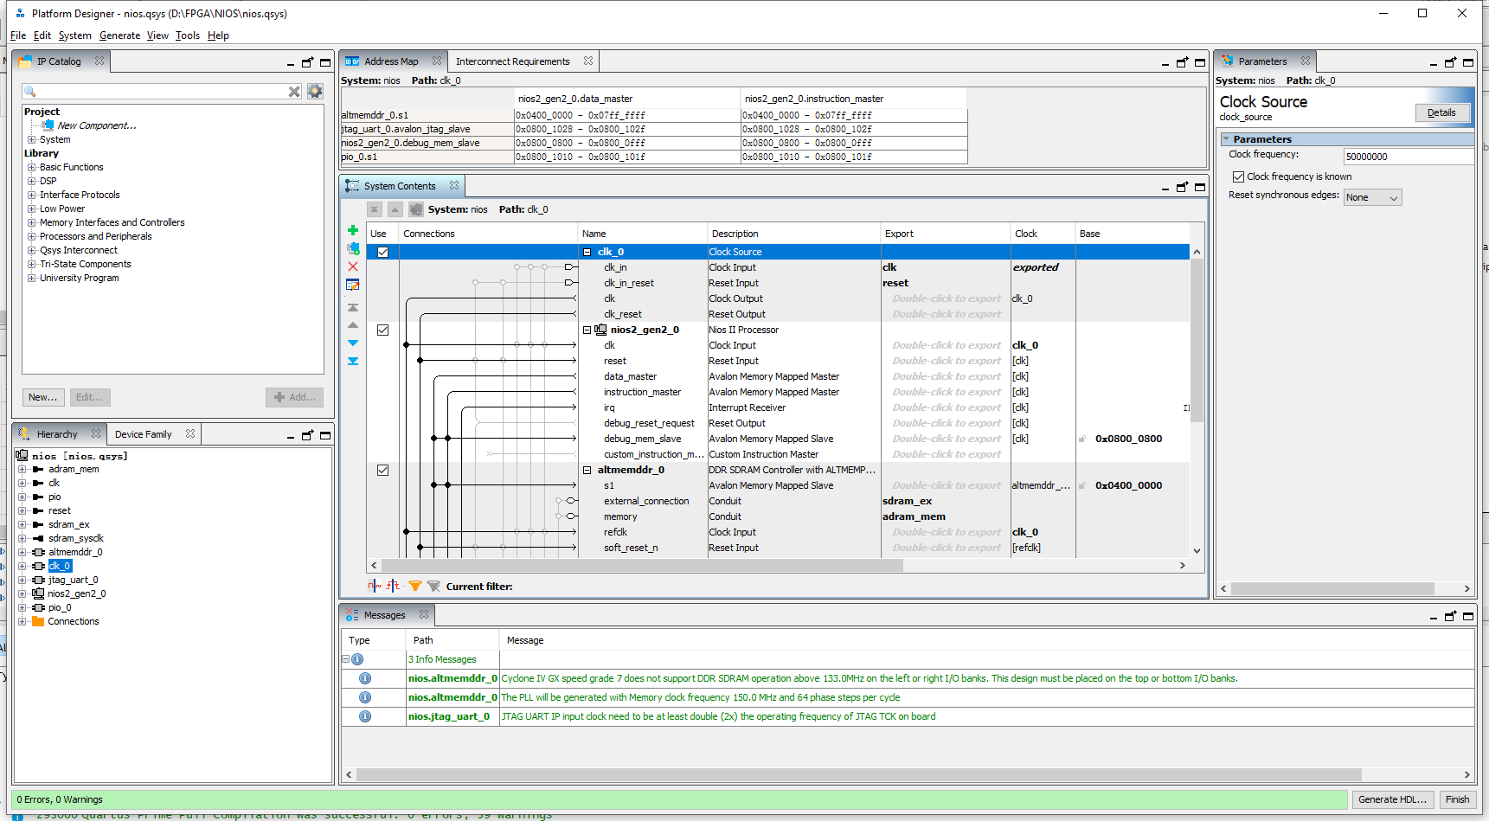Click blue move to bottom arrow icon
Viewport: 1489px width, 821px height.
[x=353, y=362]
